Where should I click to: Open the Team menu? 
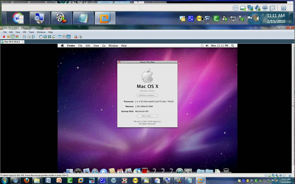pyautogui.click(x=31, y=32)
